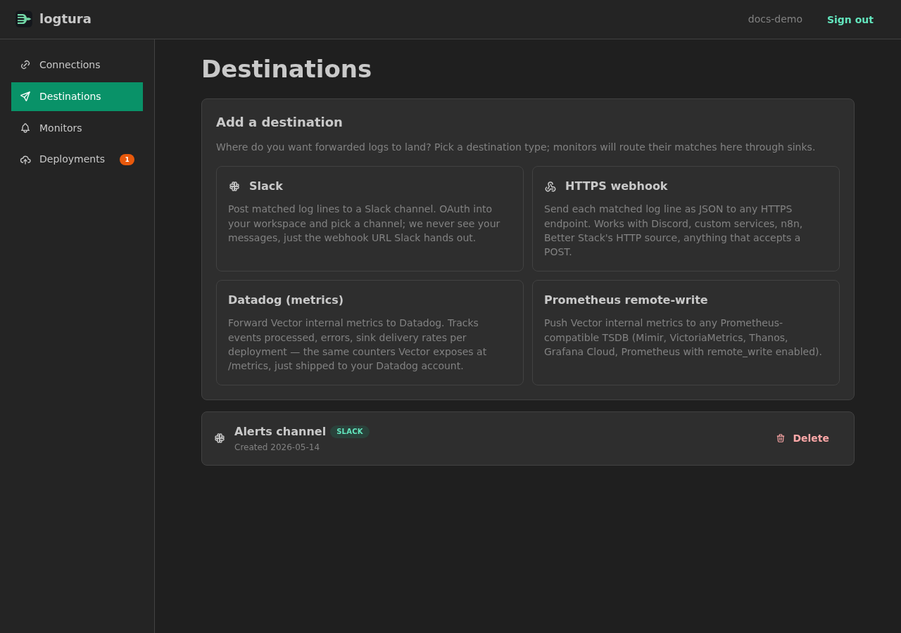Click the Destinations page heading
This screenshot has height=633, width=901.
(x=286, y=69)
